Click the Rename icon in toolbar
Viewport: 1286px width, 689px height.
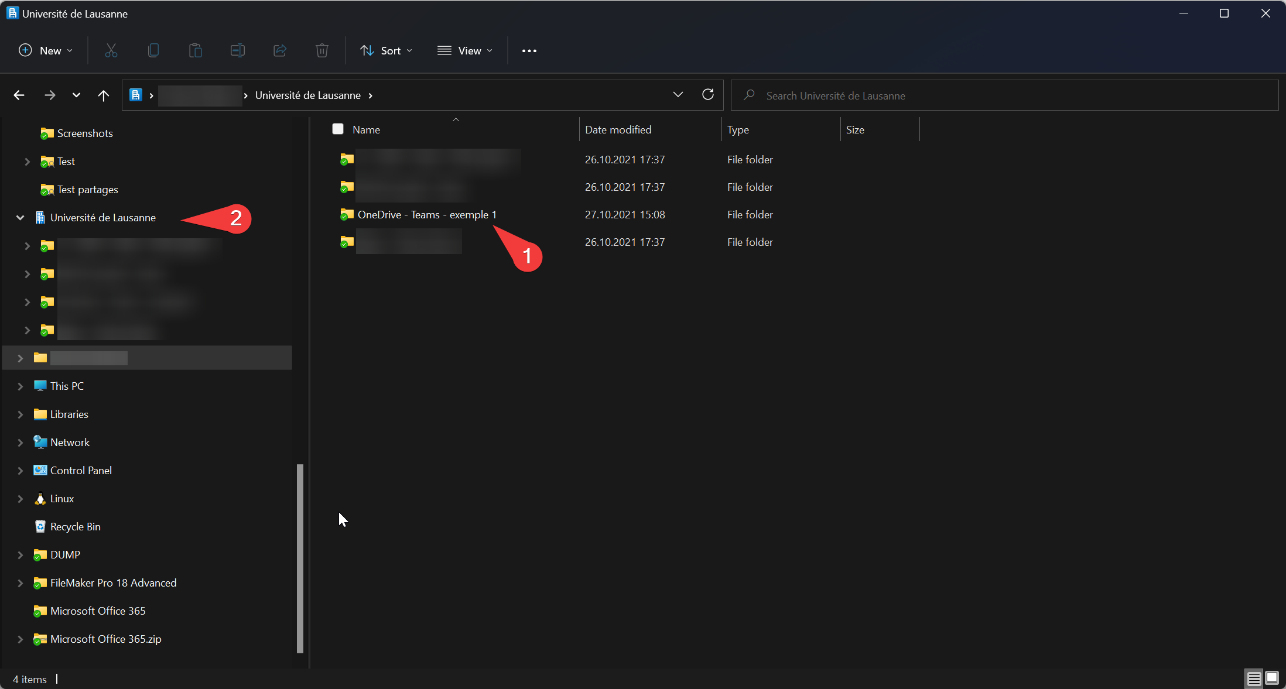point(238,51)
